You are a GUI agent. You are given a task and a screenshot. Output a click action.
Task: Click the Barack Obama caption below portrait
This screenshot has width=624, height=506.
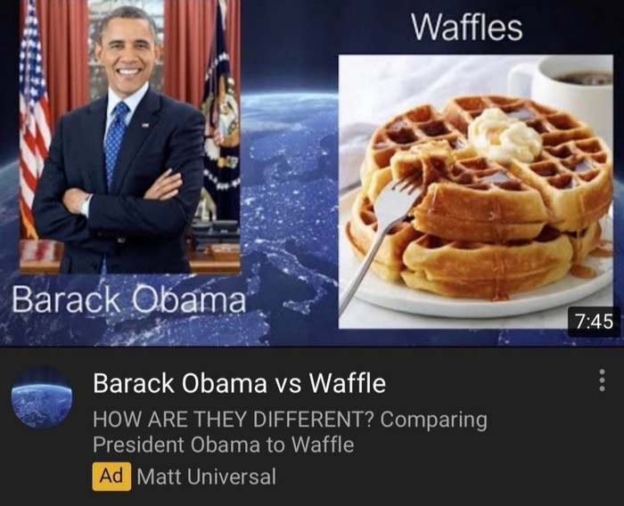[128, 300]
